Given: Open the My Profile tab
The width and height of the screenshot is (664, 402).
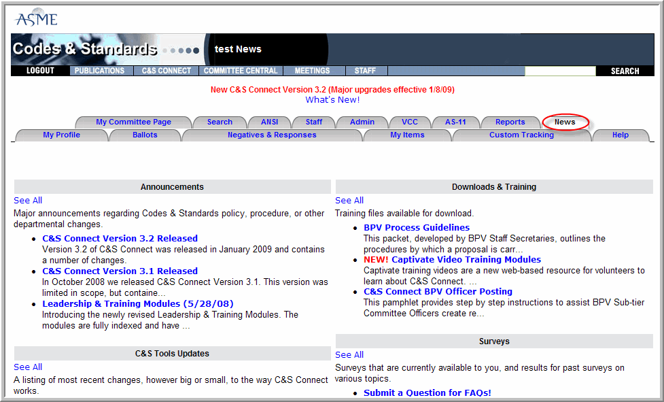Looking at the screenshot, I should point(61,135).
